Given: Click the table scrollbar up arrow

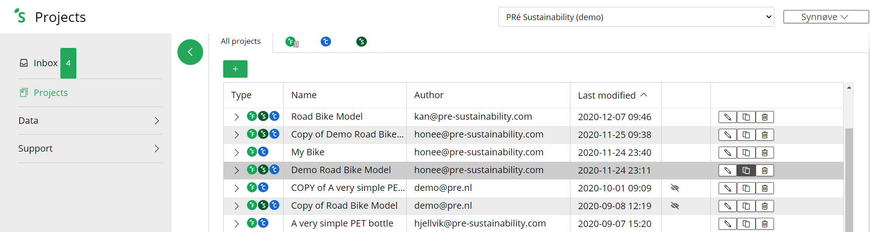Looking at the screenshot, I should (x=849, y=88).
